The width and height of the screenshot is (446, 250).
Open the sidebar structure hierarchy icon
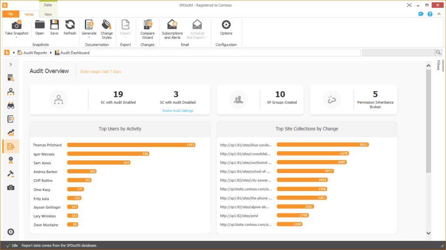[x=11, y=91]
